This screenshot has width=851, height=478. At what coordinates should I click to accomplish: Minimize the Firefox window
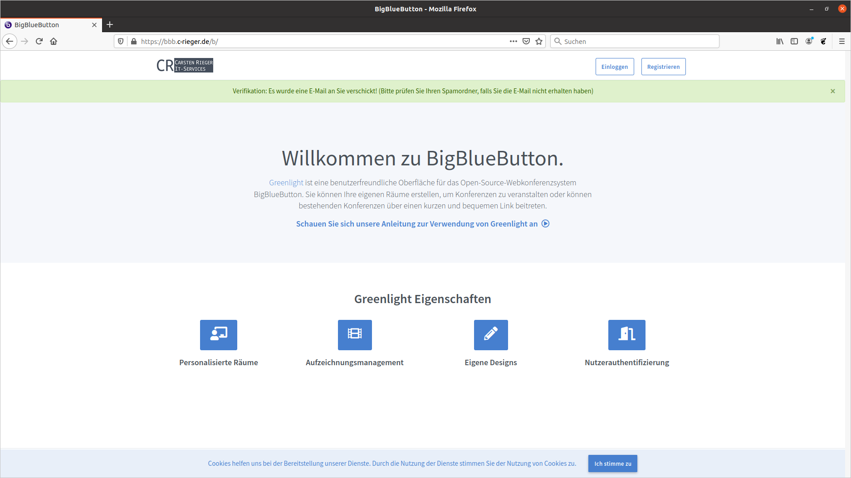click(812, 9)
